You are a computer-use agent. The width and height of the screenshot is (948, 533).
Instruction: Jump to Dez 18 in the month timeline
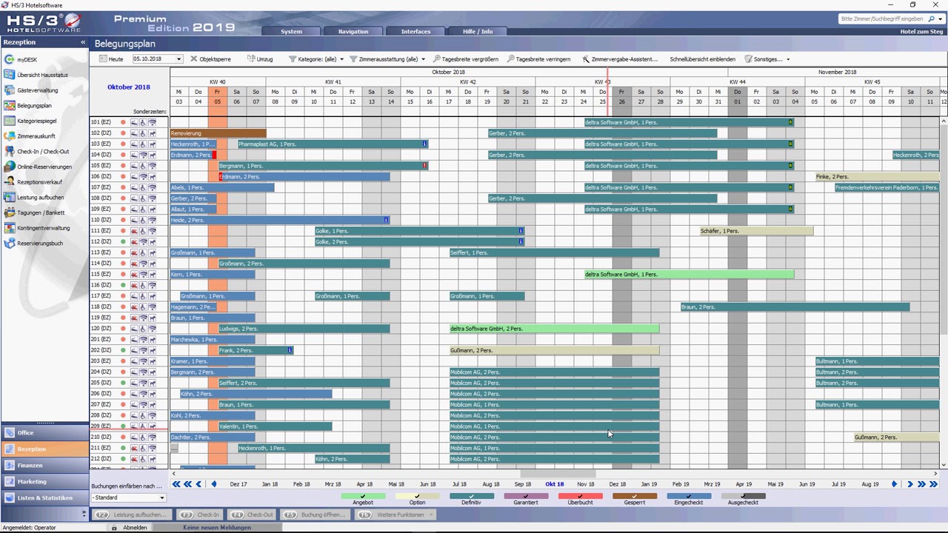pyautogui.click(x=617, y=484)
